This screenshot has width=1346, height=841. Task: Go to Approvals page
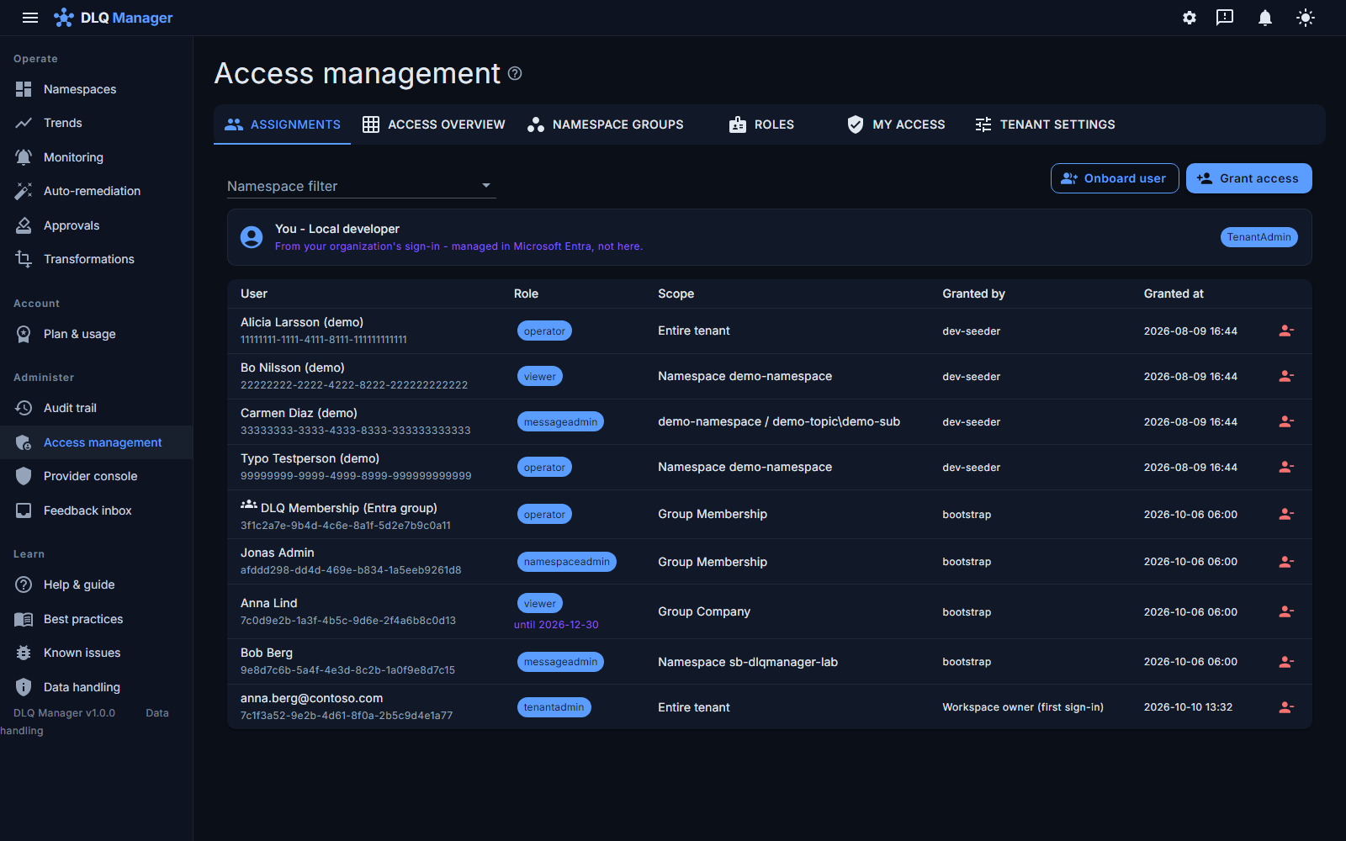[x=97, y=225]
